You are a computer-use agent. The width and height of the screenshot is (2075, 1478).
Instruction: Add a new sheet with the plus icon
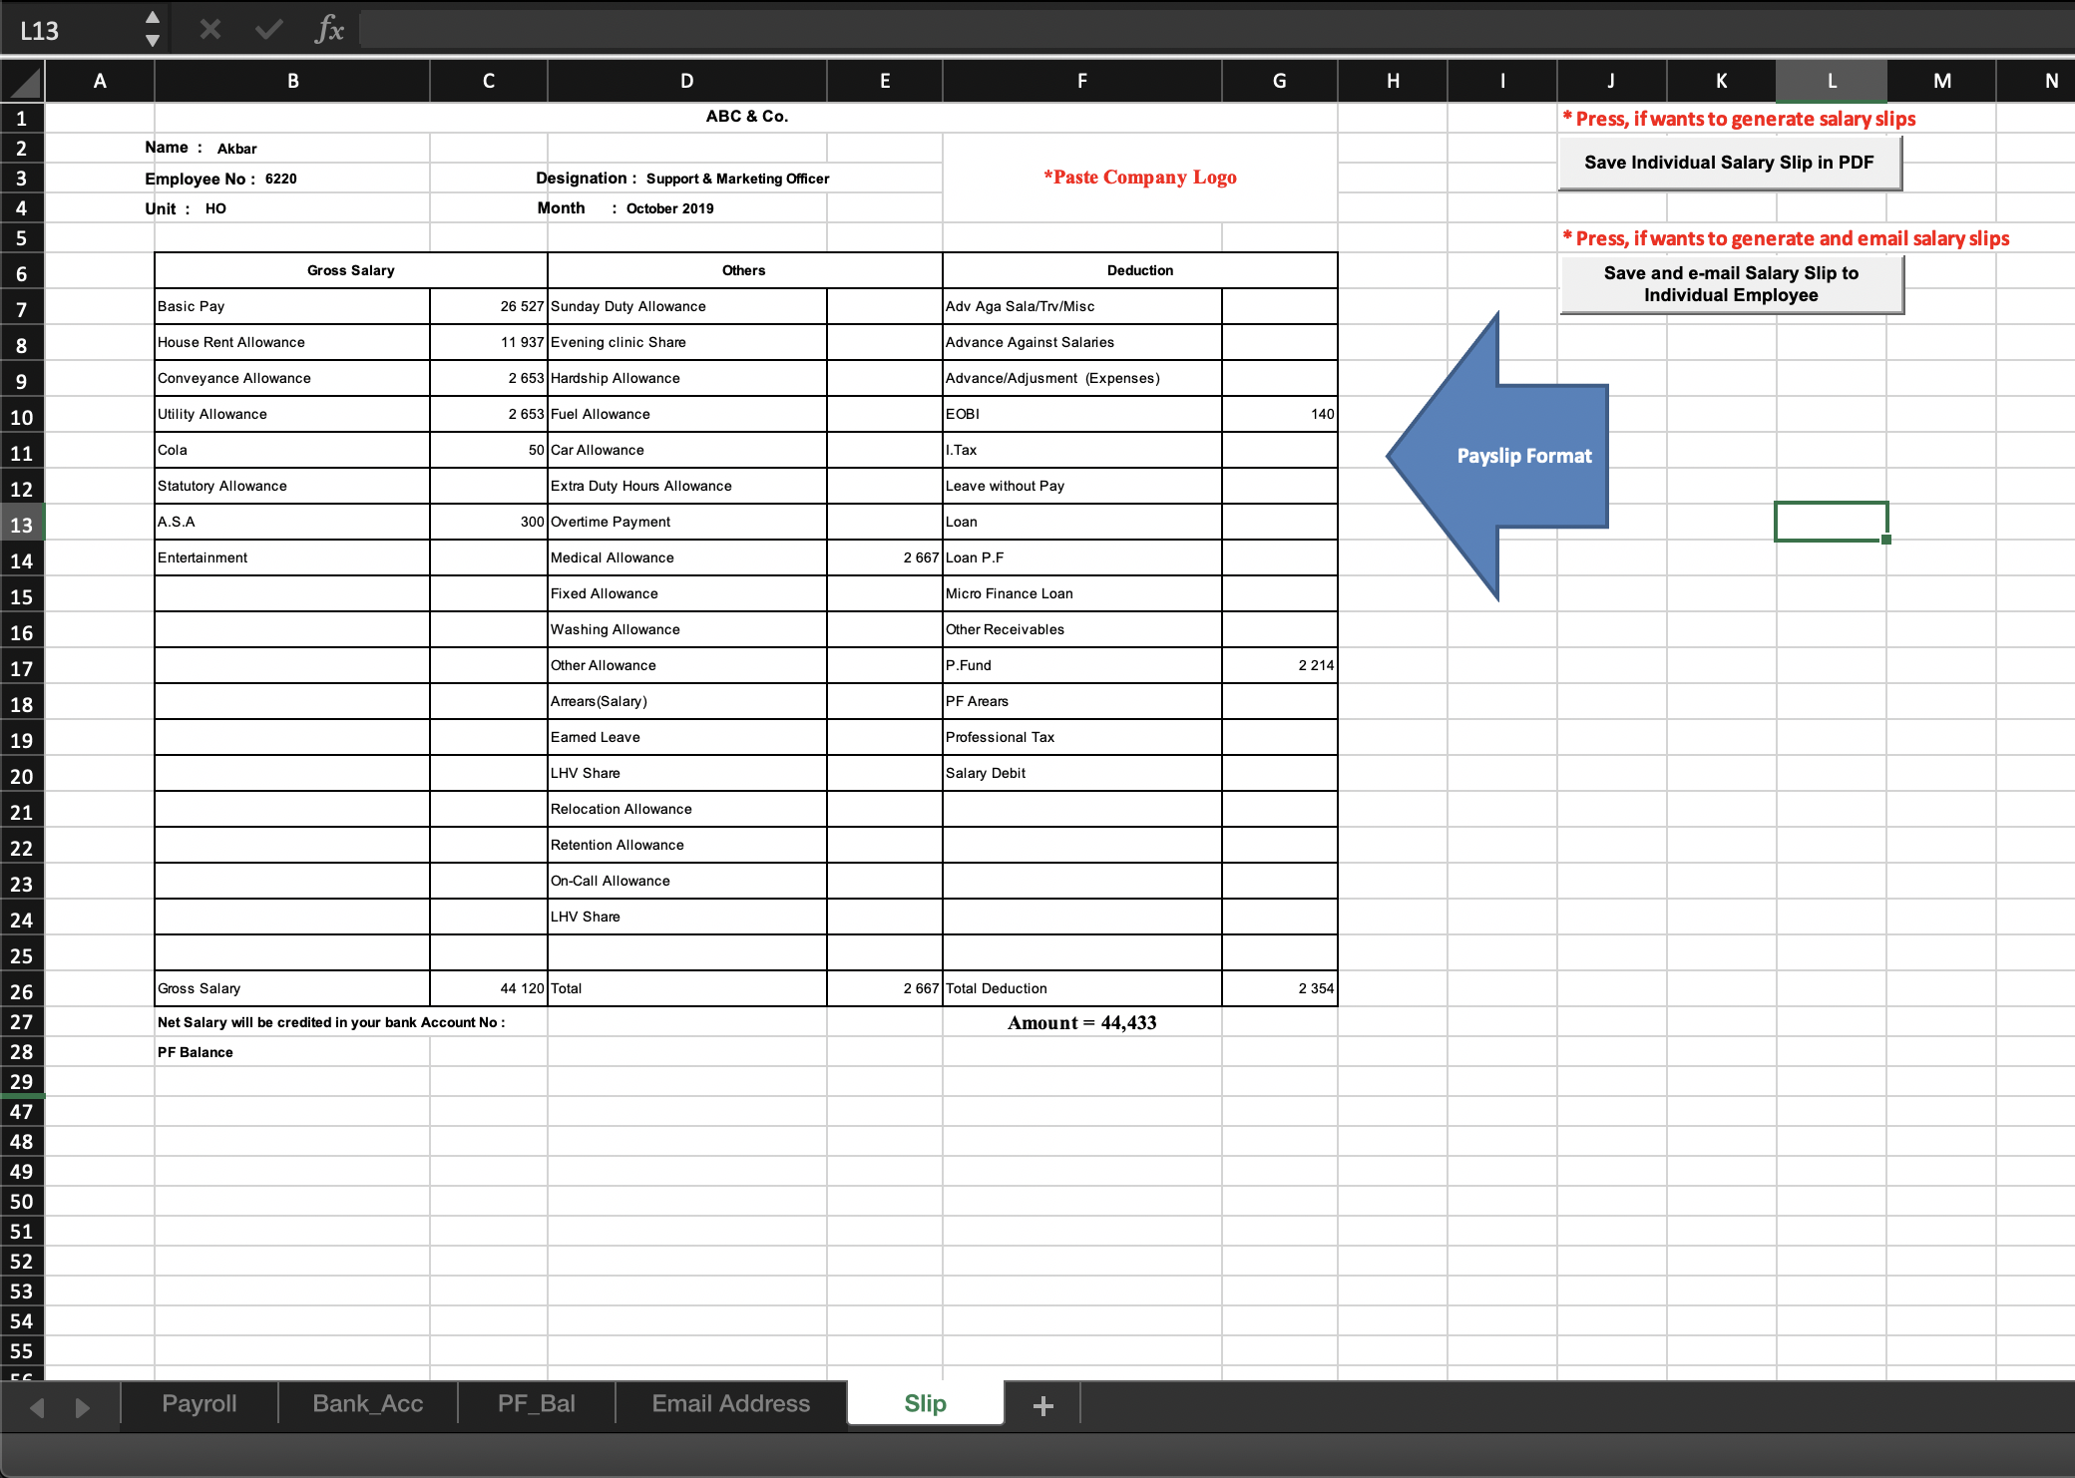1043,1405
